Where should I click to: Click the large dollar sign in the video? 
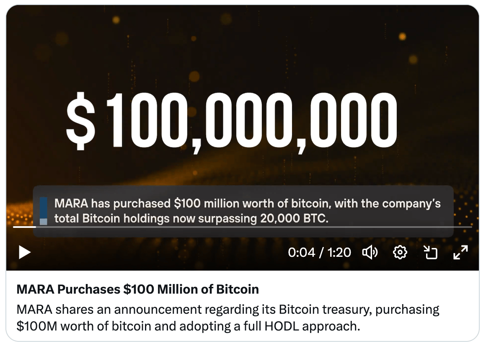tap(80, 121)
